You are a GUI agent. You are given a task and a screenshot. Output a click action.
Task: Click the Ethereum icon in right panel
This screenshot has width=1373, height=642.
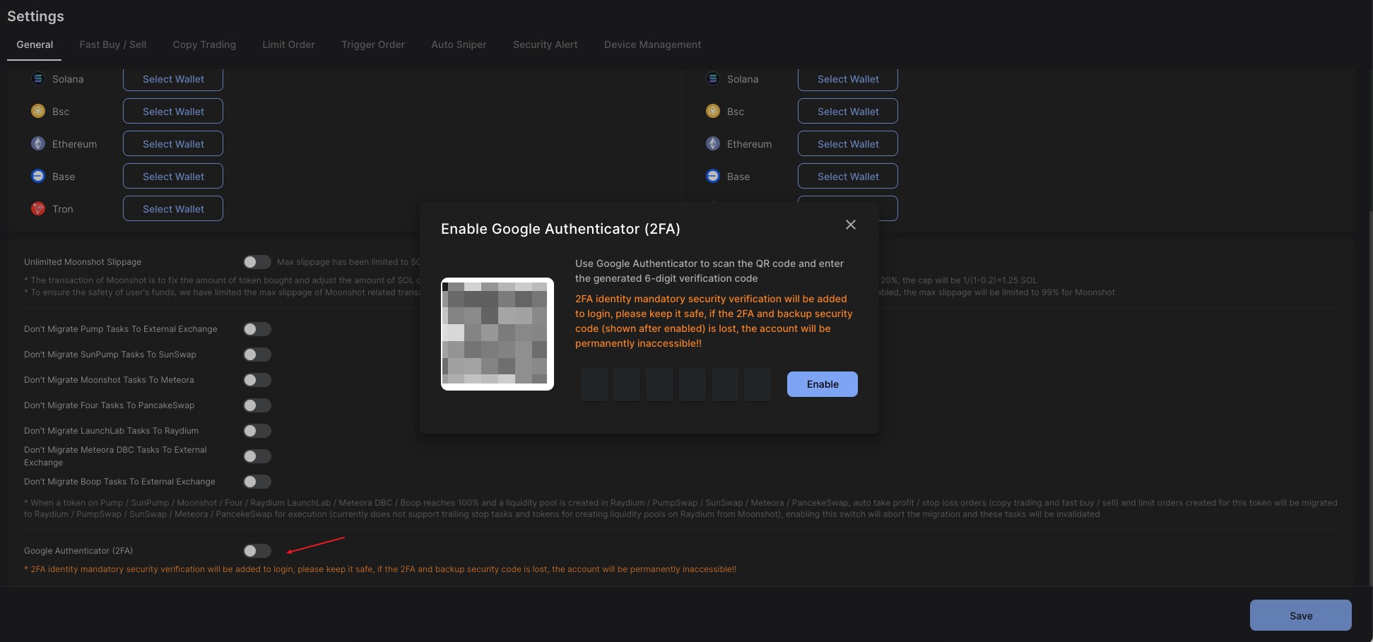tap(713, 143)
